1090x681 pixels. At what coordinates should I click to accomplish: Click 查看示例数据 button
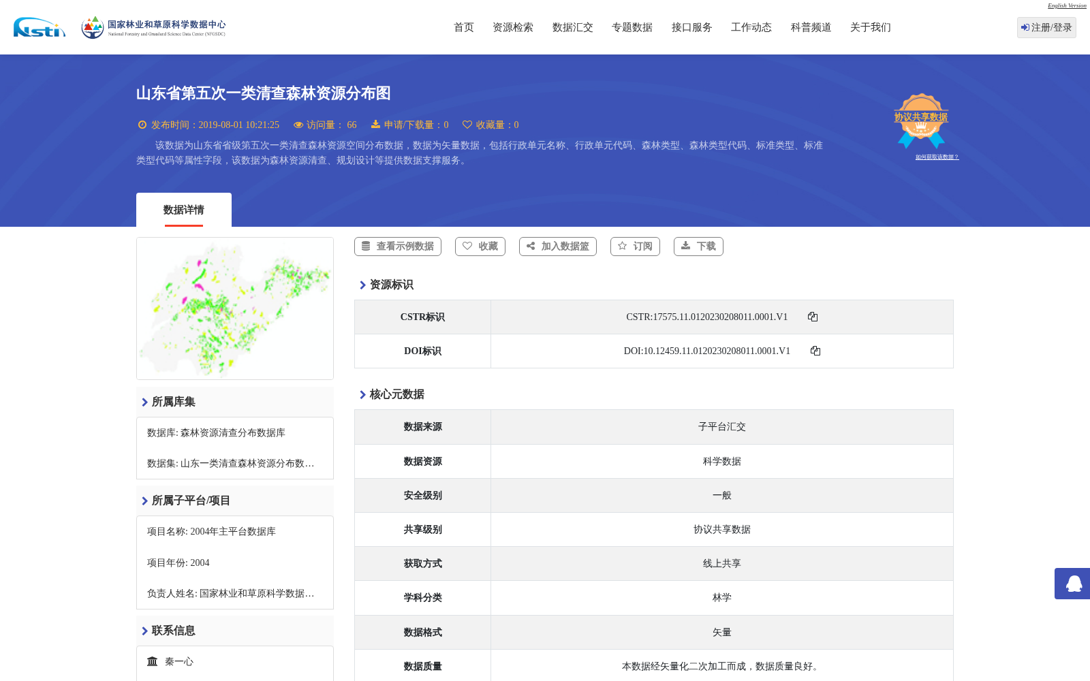coord(398,247)
